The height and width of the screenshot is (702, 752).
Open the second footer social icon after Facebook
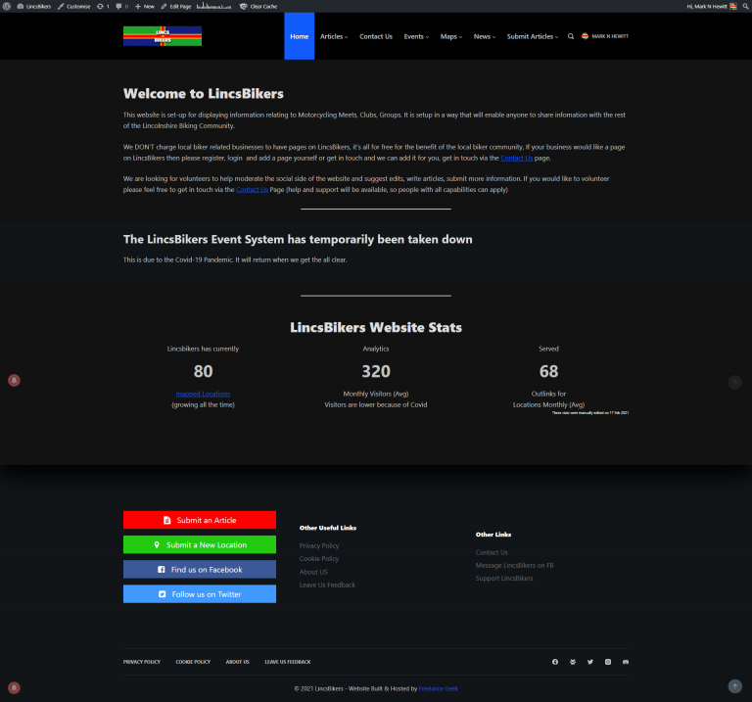573,662
